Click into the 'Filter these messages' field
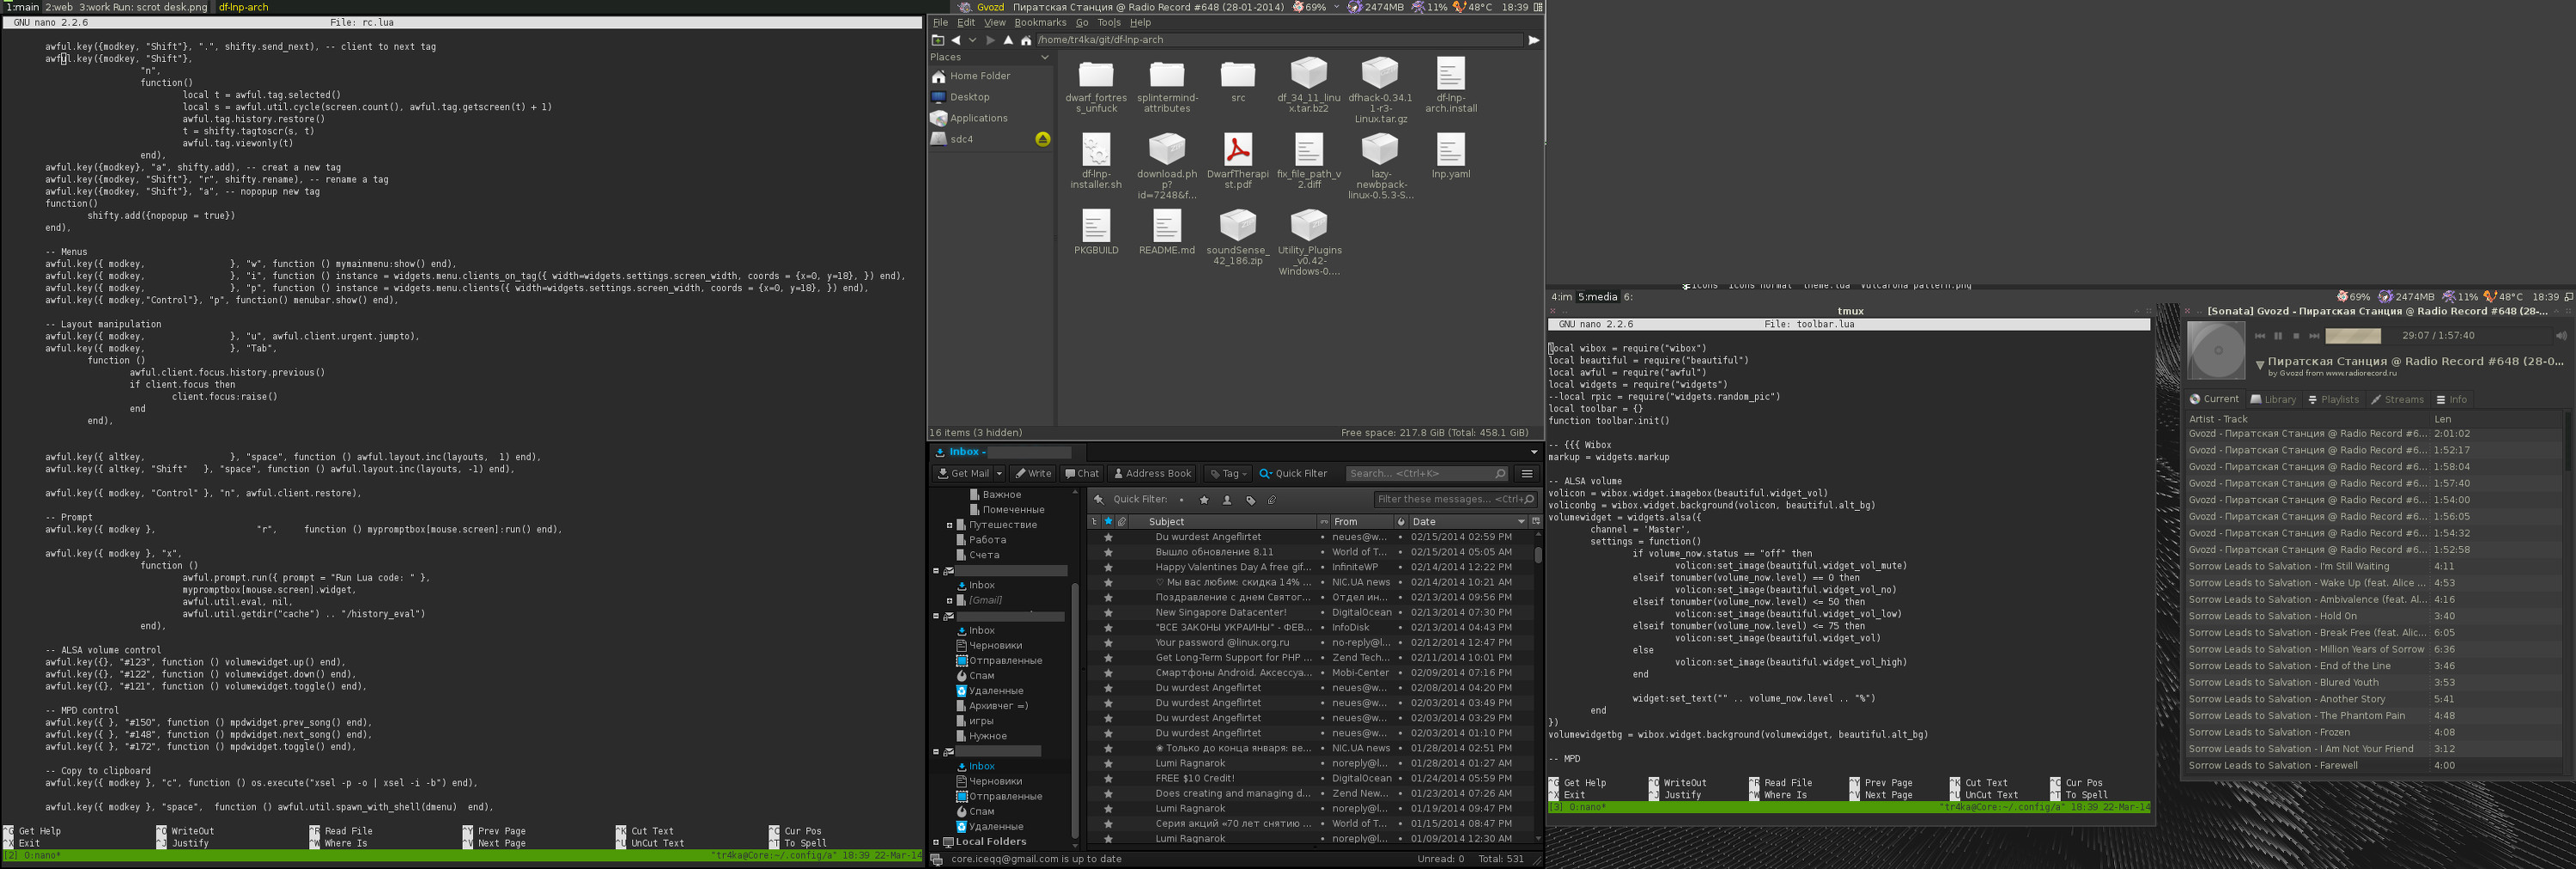The width and height of the screenshot is (2576, 869). (x=1455, y=499)
